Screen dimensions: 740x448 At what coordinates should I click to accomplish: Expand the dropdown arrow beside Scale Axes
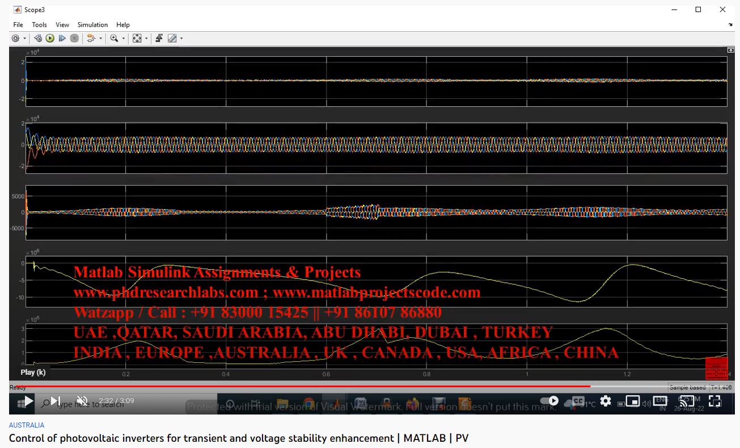146,39
